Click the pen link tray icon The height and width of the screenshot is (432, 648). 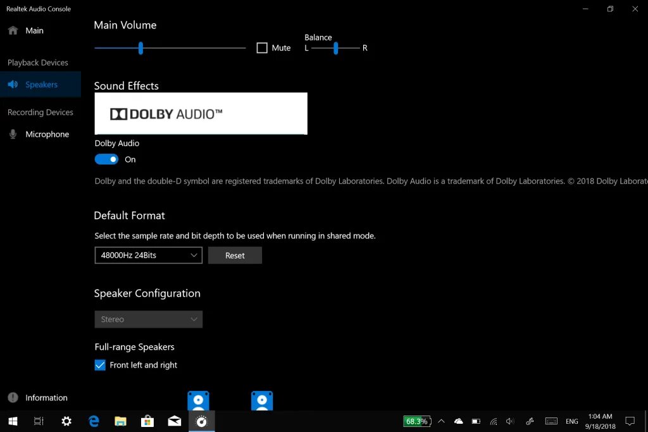[x=530, y=421]
